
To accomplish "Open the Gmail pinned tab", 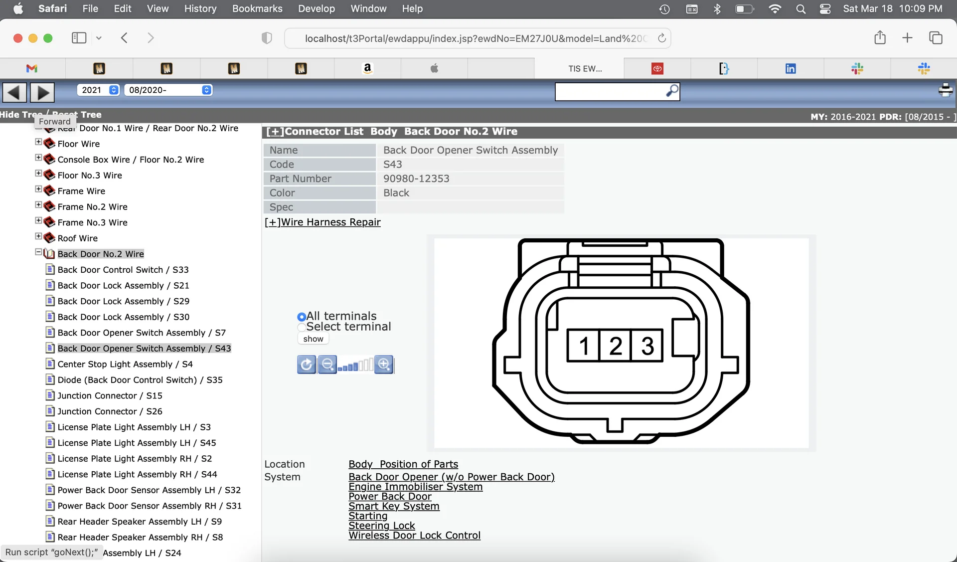I will (32, 68).
